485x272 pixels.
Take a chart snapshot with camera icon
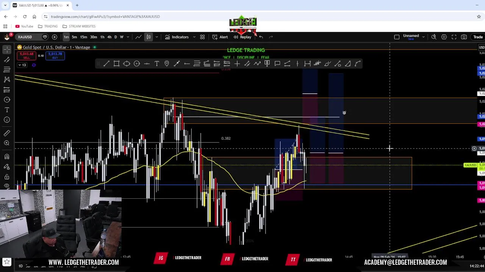coord(464,37)
